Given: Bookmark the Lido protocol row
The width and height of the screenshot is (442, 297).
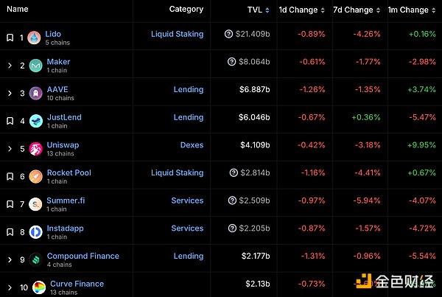Looking at the screenshot, I should [10, 38].
